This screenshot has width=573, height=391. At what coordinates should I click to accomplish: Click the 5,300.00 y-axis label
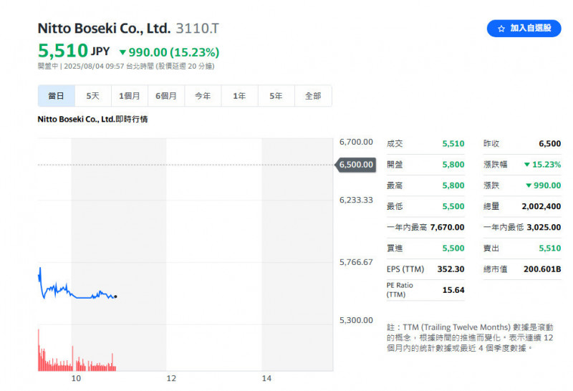[x=356, y=320]
